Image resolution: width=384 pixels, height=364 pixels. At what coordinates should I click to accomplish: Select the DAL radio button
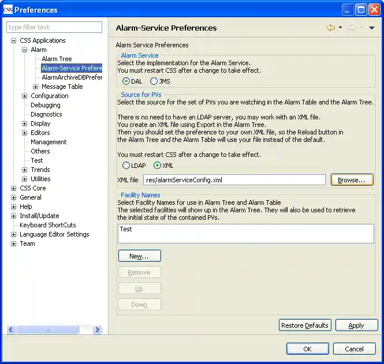coord(126,81)
